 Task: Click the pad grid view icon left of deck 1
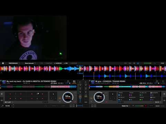2,94
